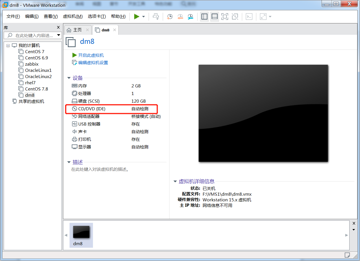Open the 编辑(E) menu

point(32,16)
